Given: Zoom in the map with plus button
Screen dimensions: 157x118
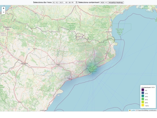Looking at the screenshot, I should [x=3, y=8].
